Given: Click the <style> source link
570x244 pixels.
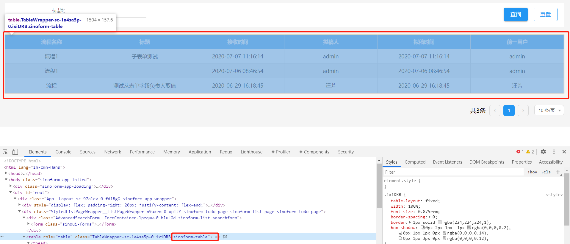Looking at the screenshot, I should point(554,195).
